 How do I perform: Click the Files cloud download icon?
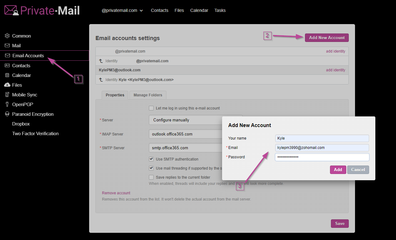click(x=7, y=85)
